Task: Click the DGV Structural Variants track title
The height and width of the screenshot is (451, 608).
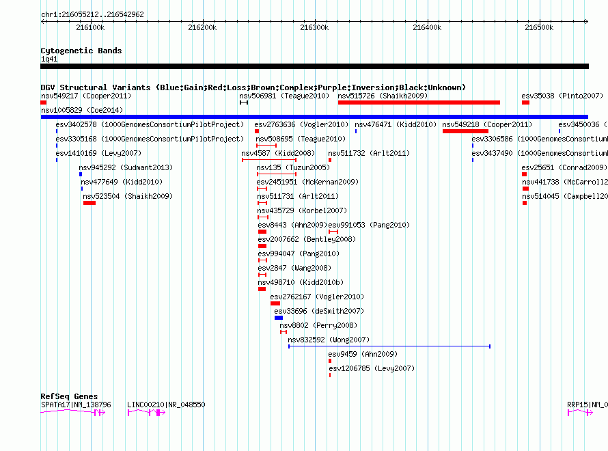Action: (253, 87)
